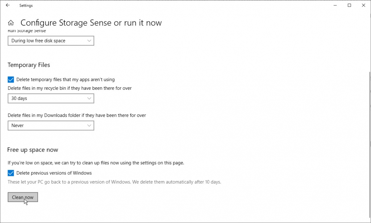Image resolution: width=371 pixels, height=223 pixels.
Task: Select the Temporary Files section heading
Action: click(x=29, y=65)
